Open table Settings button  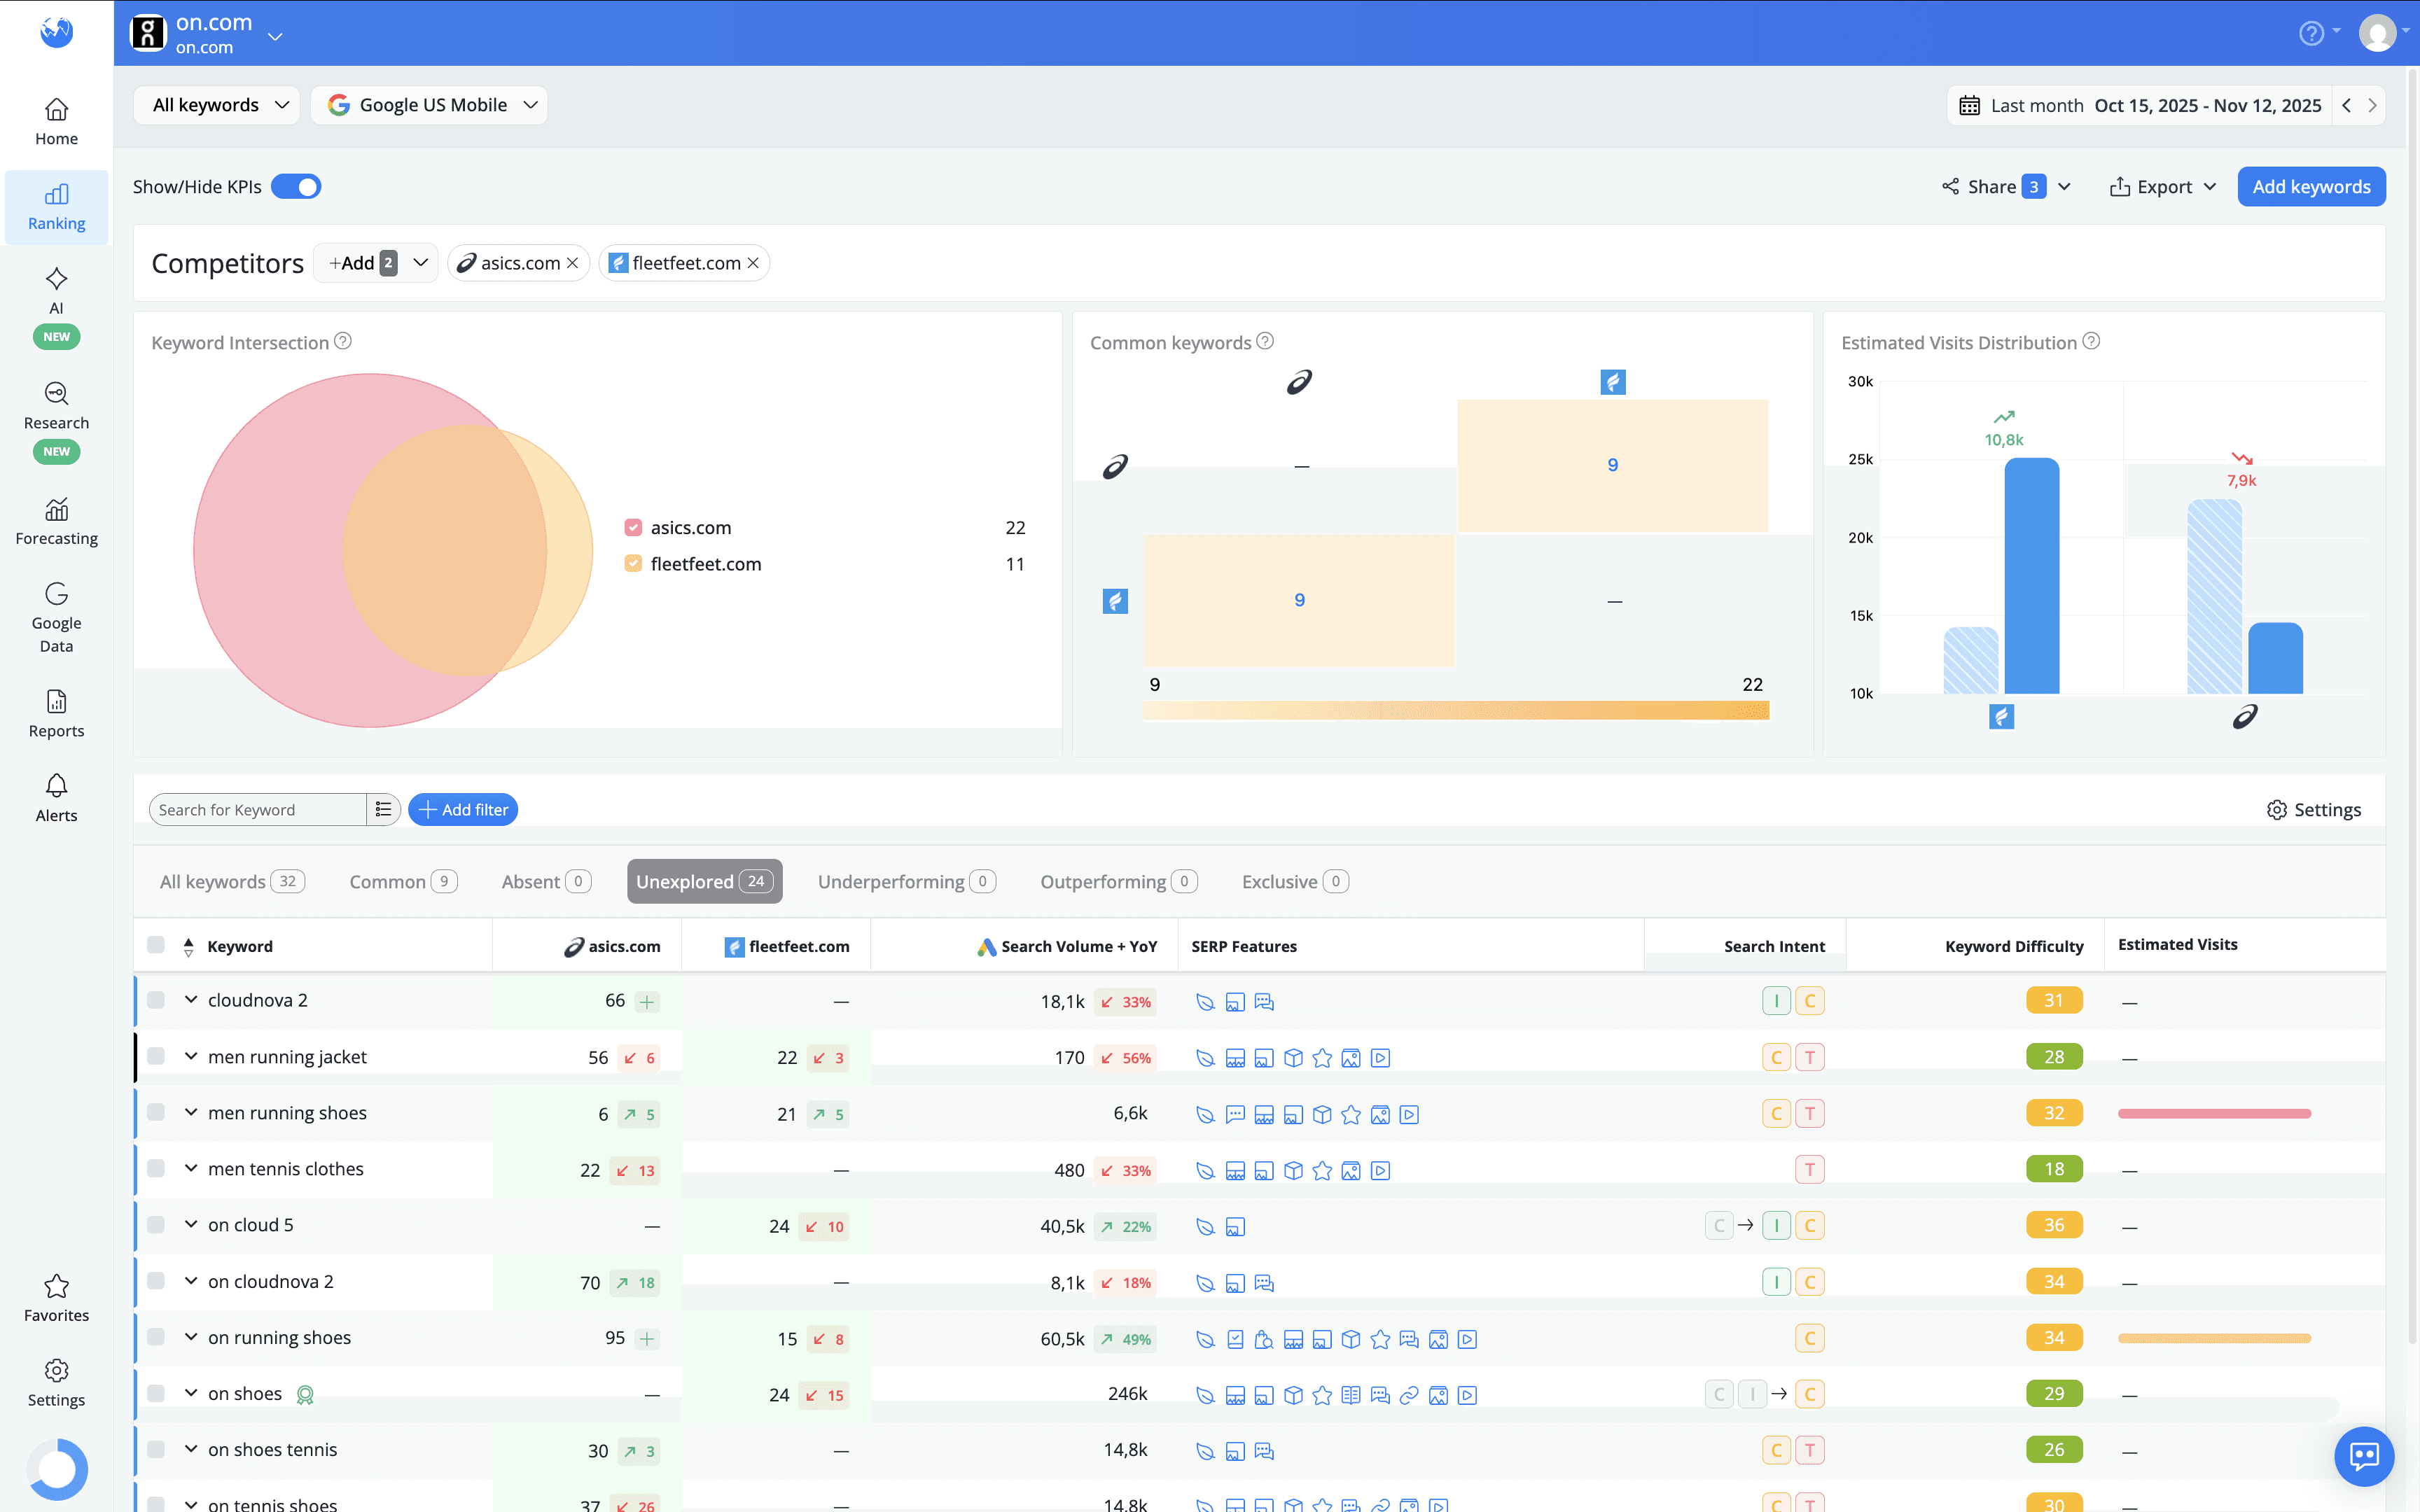[2314, 809]
